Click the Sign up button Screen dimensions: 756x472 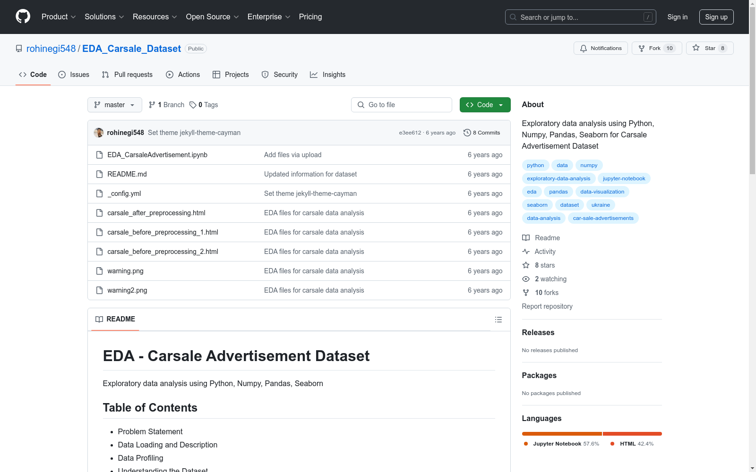pyautogui.click(x=716, y=17)
